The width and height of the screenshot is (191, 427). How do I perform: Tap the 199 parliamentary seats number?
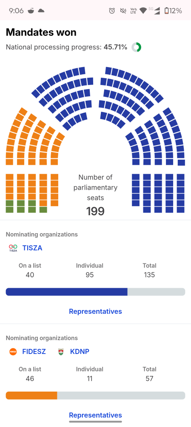coord(95,211)
